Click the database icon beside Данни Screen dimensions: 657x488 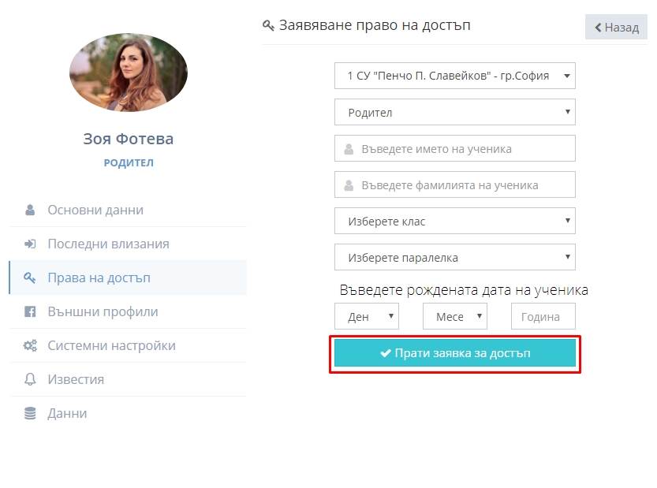coord(30,413)
